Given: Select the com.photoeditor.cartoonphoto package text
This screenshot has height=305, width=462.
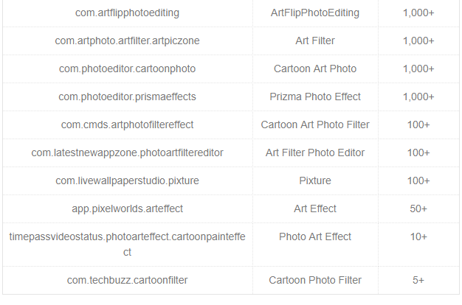Looking at the screenshot, I should point(127,69).
